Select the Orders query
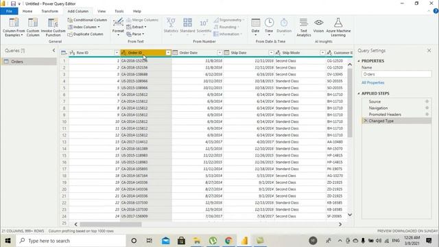The height and width of the screenshot is (247, 439). coord(29,62)
